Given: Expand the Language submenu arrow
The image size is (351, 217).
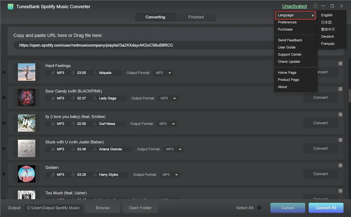Looking at the screenshot, I should tap(313, 15).
